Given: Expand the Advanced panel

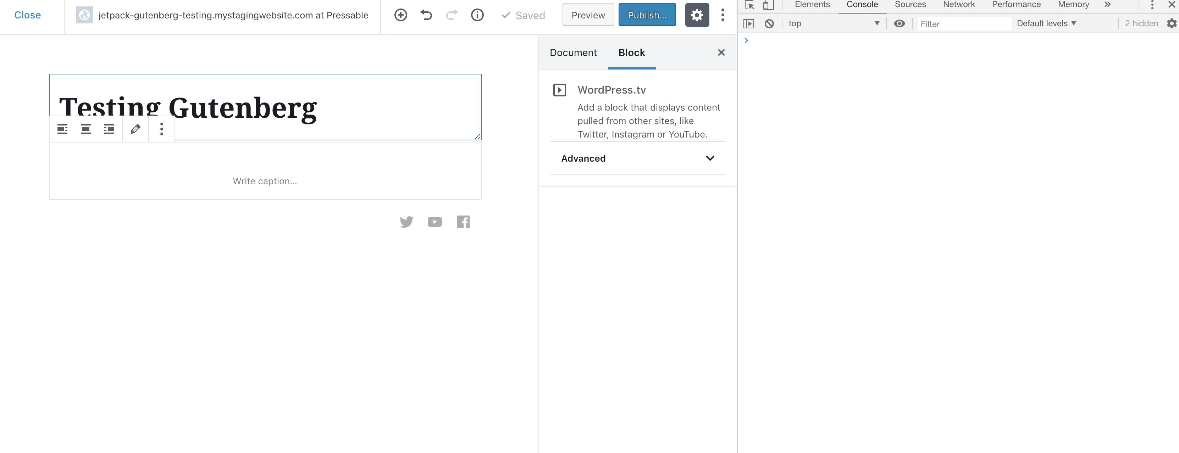Looking at the screenshot, I should click(x=637, y=158).
